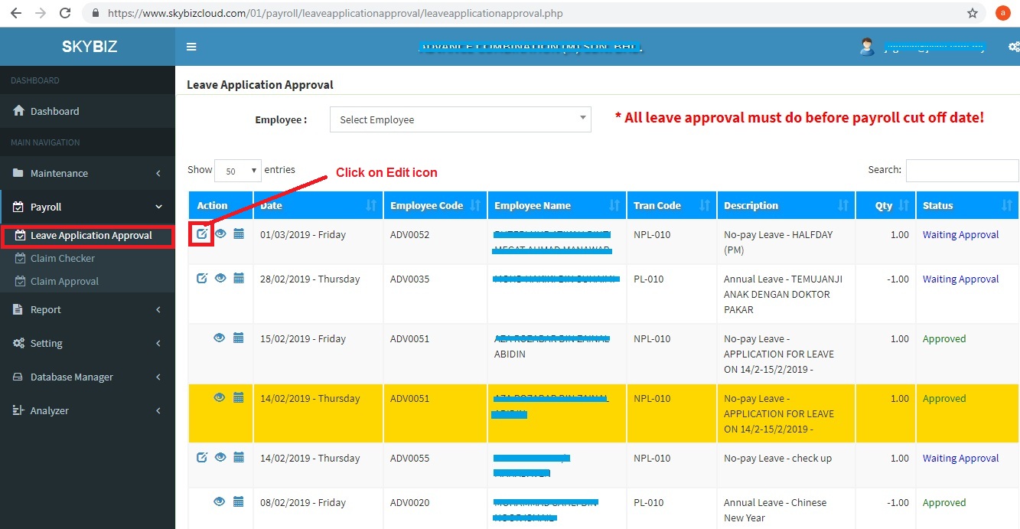The width and height of the screenshot is (1020, 529).
Task: Toggle sidebar with hamburger menu icon
Action: tap(191, 47)
